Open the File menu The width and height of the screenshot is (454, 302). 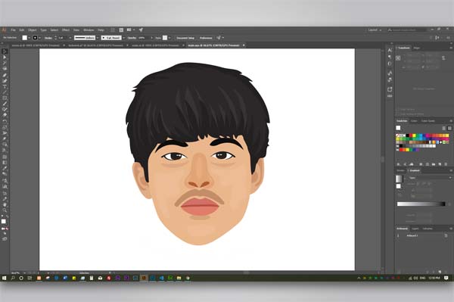13,30
